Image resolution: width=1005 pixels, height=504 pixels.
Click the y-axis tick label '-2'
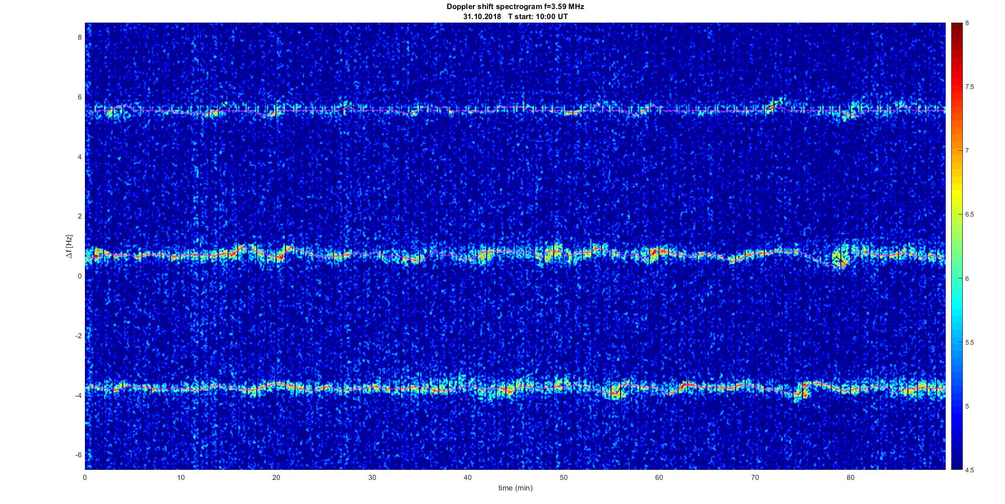pos(78,336)
